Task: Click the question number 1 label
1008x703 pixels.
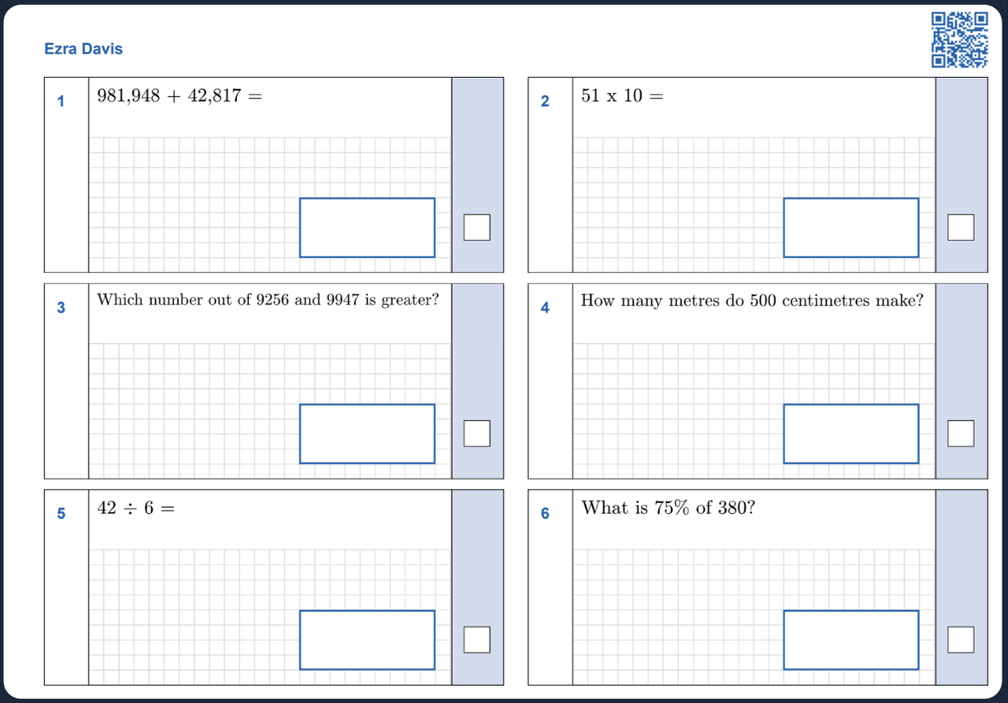Action: tap(61, 102)
